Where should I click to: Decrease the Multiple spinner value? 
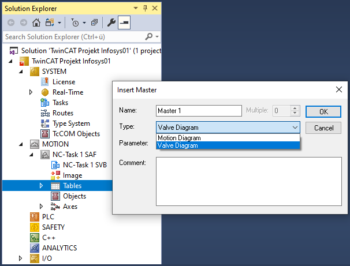[x=295, y=113]
